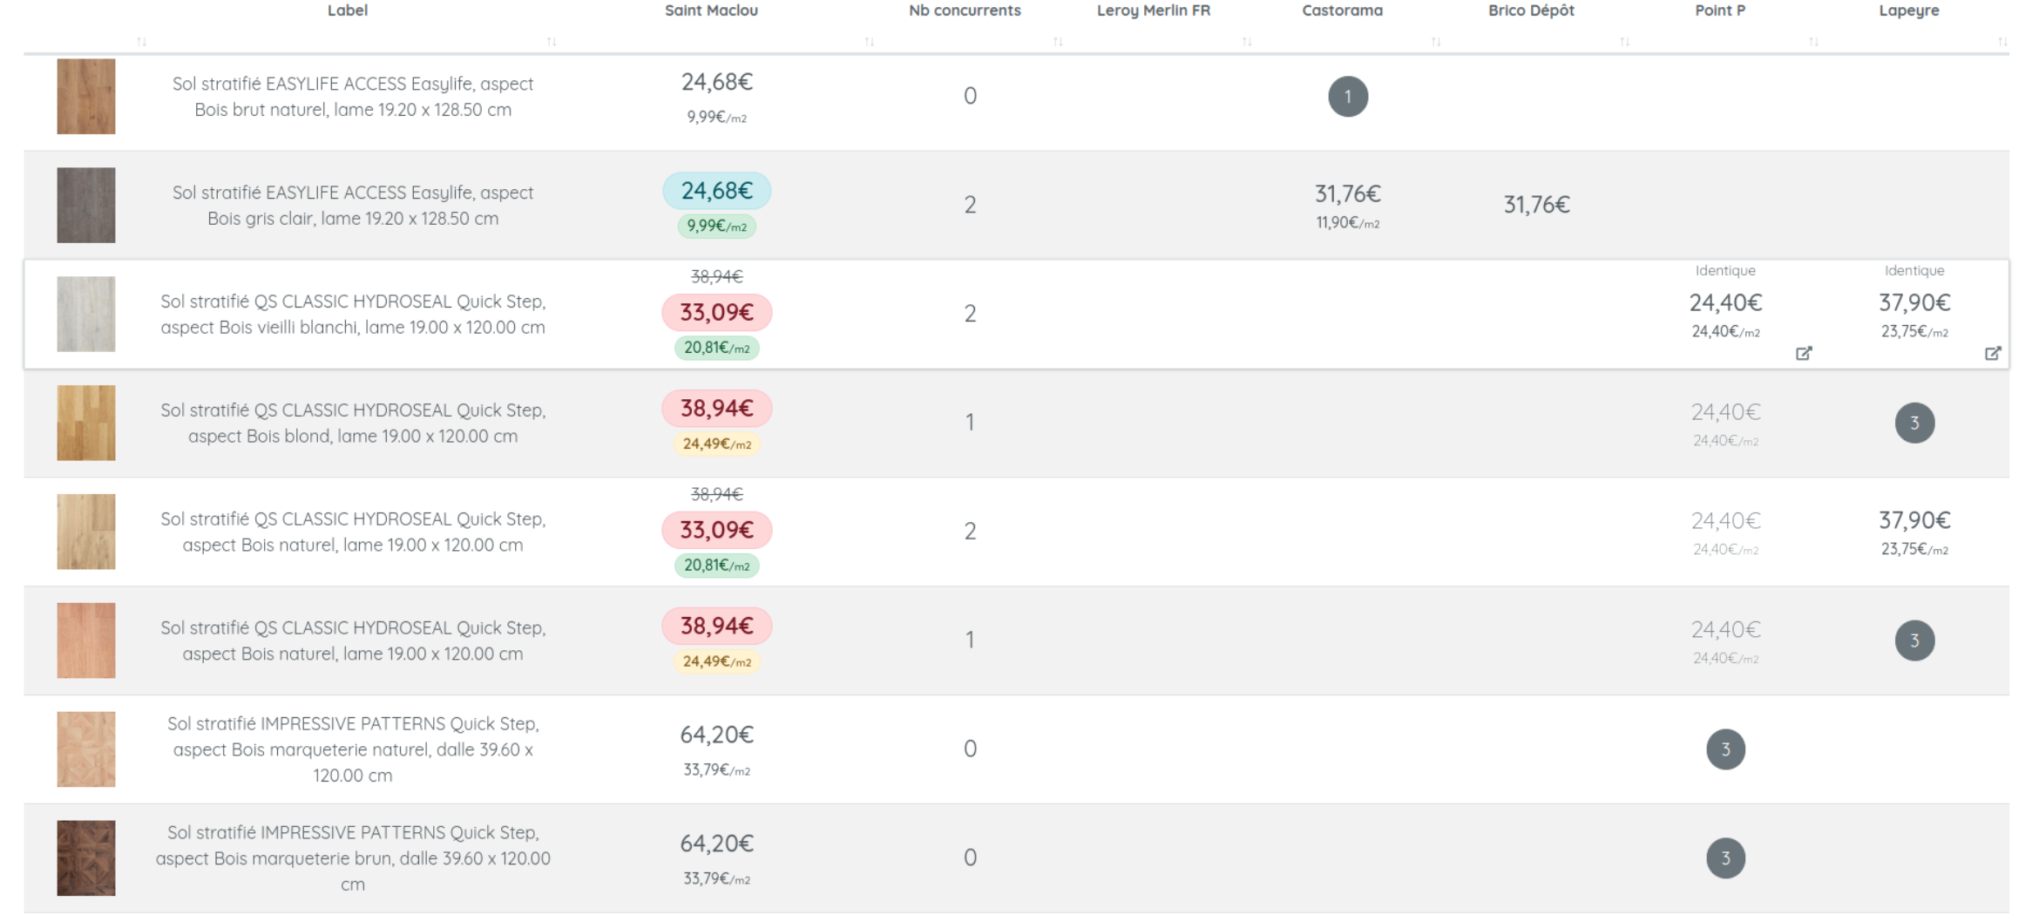This screenshot has height=922, width=2032.
Task: Click green 20,81€/m2 tag in Bois vieilli blanchi row
Action: tap(717, 348)
